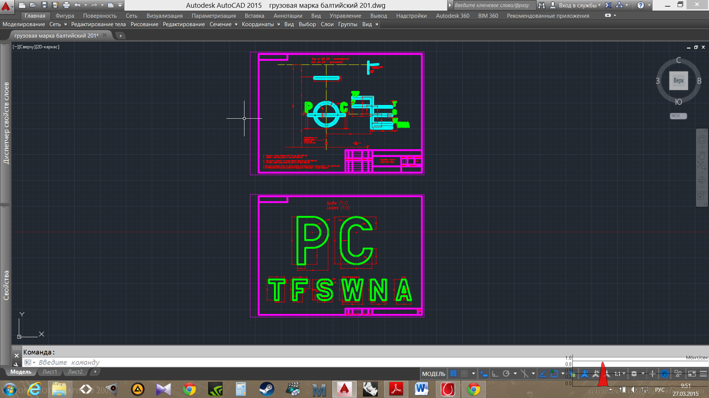
Task: Open the Вход в службы sign-in dropdown
Action: (575, 5)
